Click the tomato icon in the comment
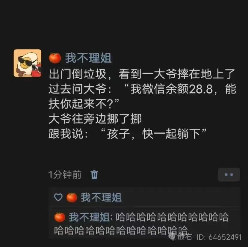Viewport: 248px width, 247px height. pyautogui.click(x=60, y=217)
